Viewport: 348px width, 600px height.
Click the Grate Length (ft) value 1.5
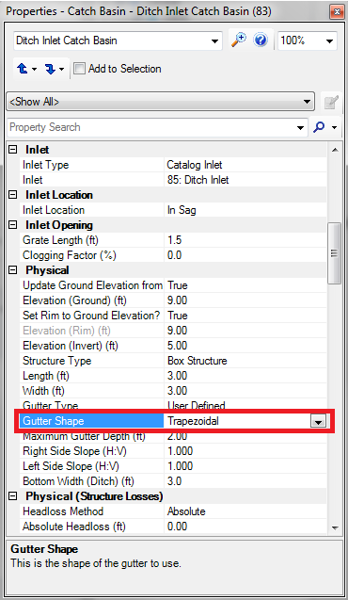point(245,240)
